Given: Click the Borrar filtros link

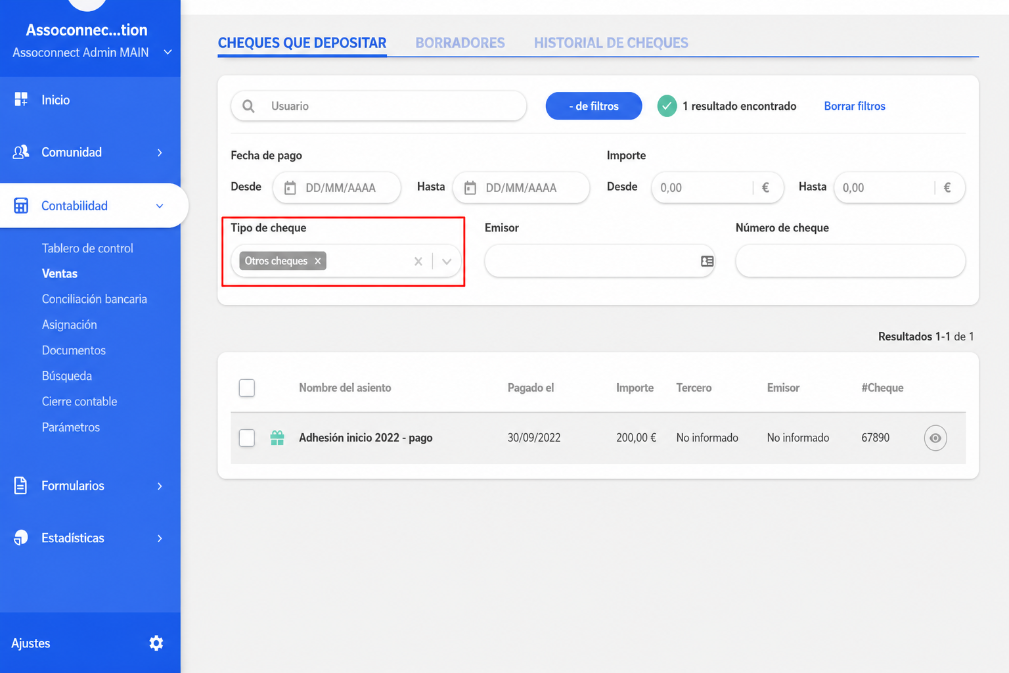Looking at the screenshot, I should 855,106.
